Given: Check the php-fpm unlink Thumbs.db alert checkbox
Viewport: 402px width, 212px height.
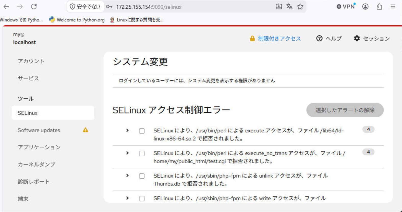Looking at the screenshot, I should tap(142, 176).
